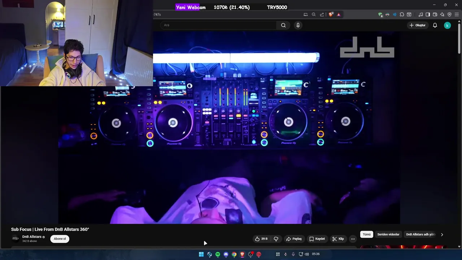Screen dimensions: 462x260
Task: Open Google Chrome from the taskbar
Action: [234, 254]
